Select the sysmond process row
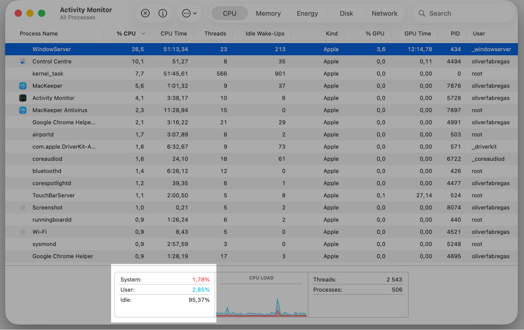524x330 pixels. [x=261, y=244]
